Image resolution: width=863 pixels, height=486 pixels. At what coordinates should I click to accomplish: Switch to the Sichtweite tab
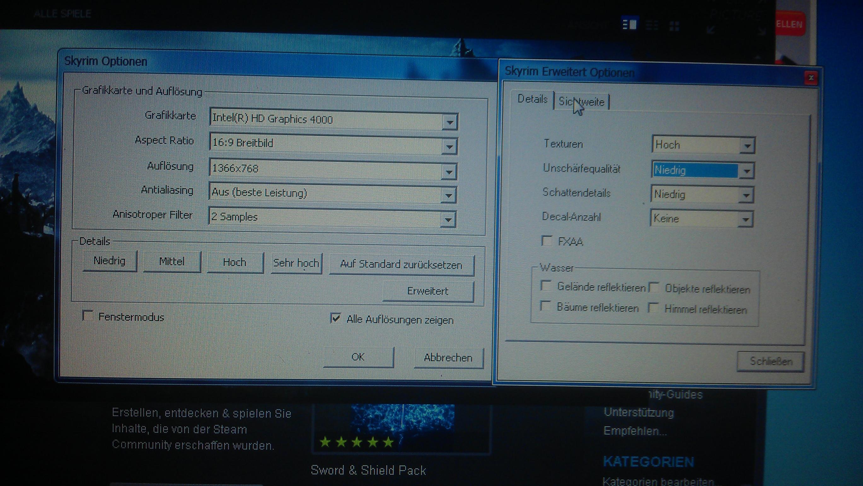582,102
